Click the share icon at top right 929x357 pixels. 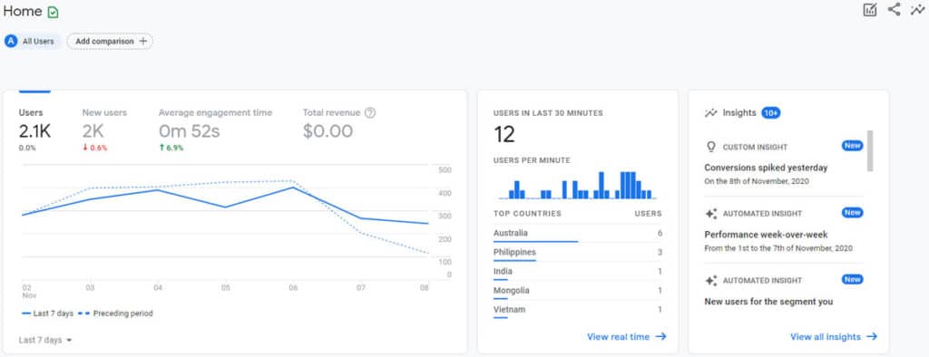point(894,9)
